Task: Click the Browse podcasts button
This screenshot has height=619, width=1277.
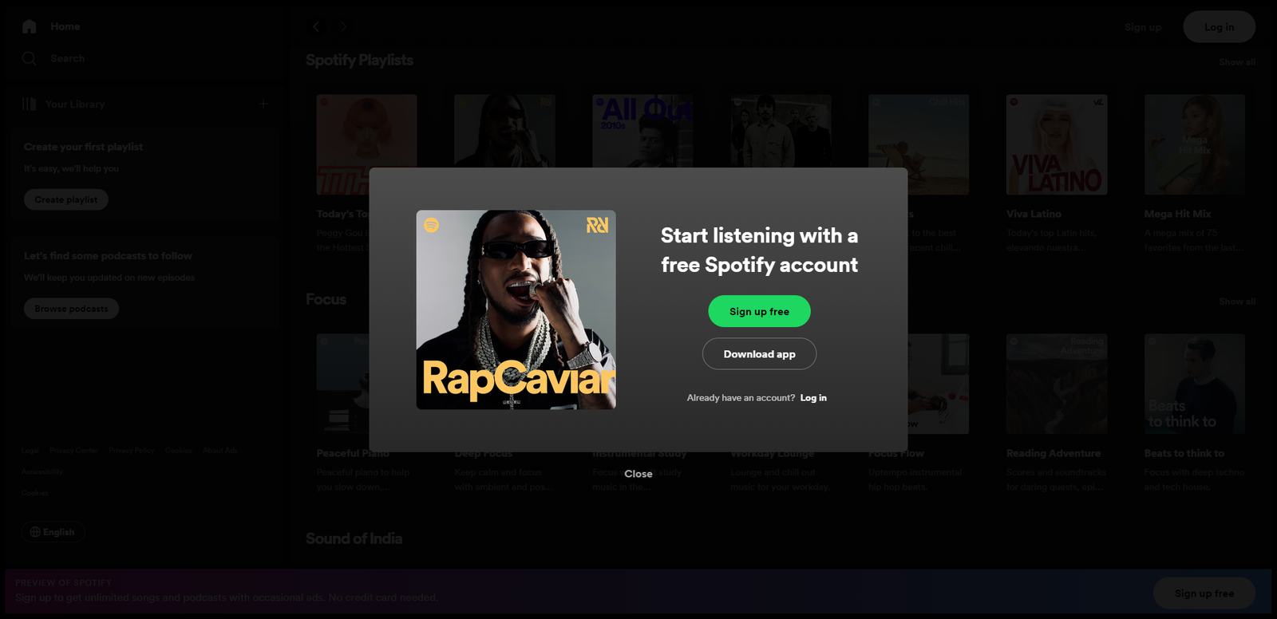Action: (x=71, y=309)
